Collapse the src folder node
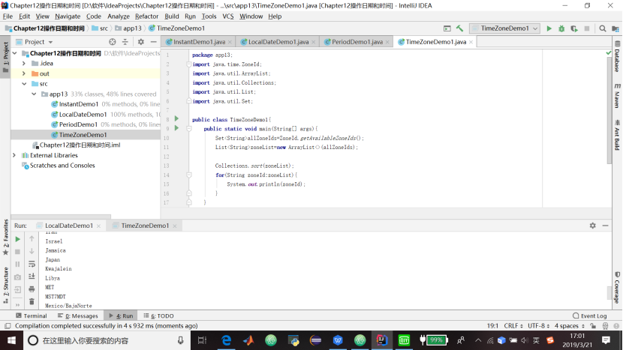Viewport: 623px width, 350px height. 24,84
